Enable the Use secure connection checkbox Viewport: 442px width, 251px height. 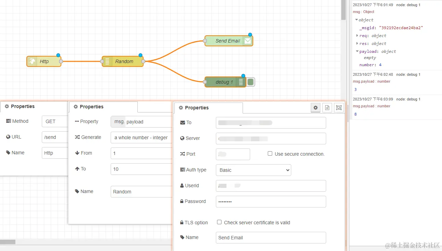[270, 154]
